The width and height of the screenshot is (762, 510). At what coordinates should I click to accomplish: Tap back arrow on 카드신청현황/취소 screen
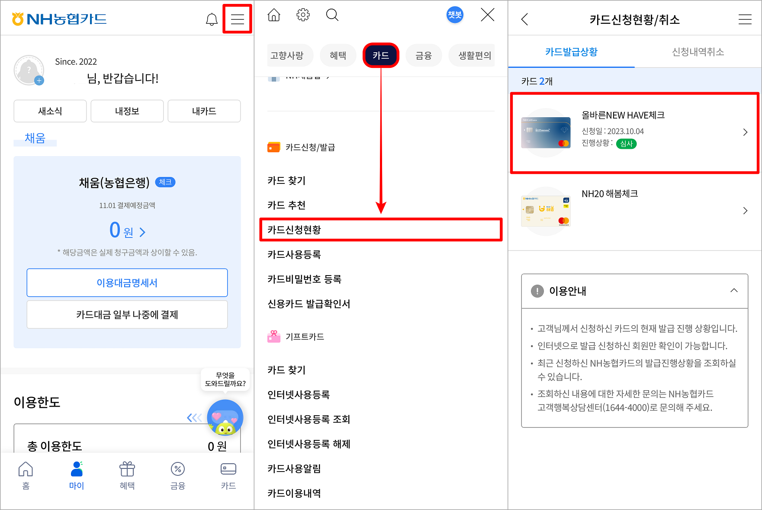[x=524, y=19]
